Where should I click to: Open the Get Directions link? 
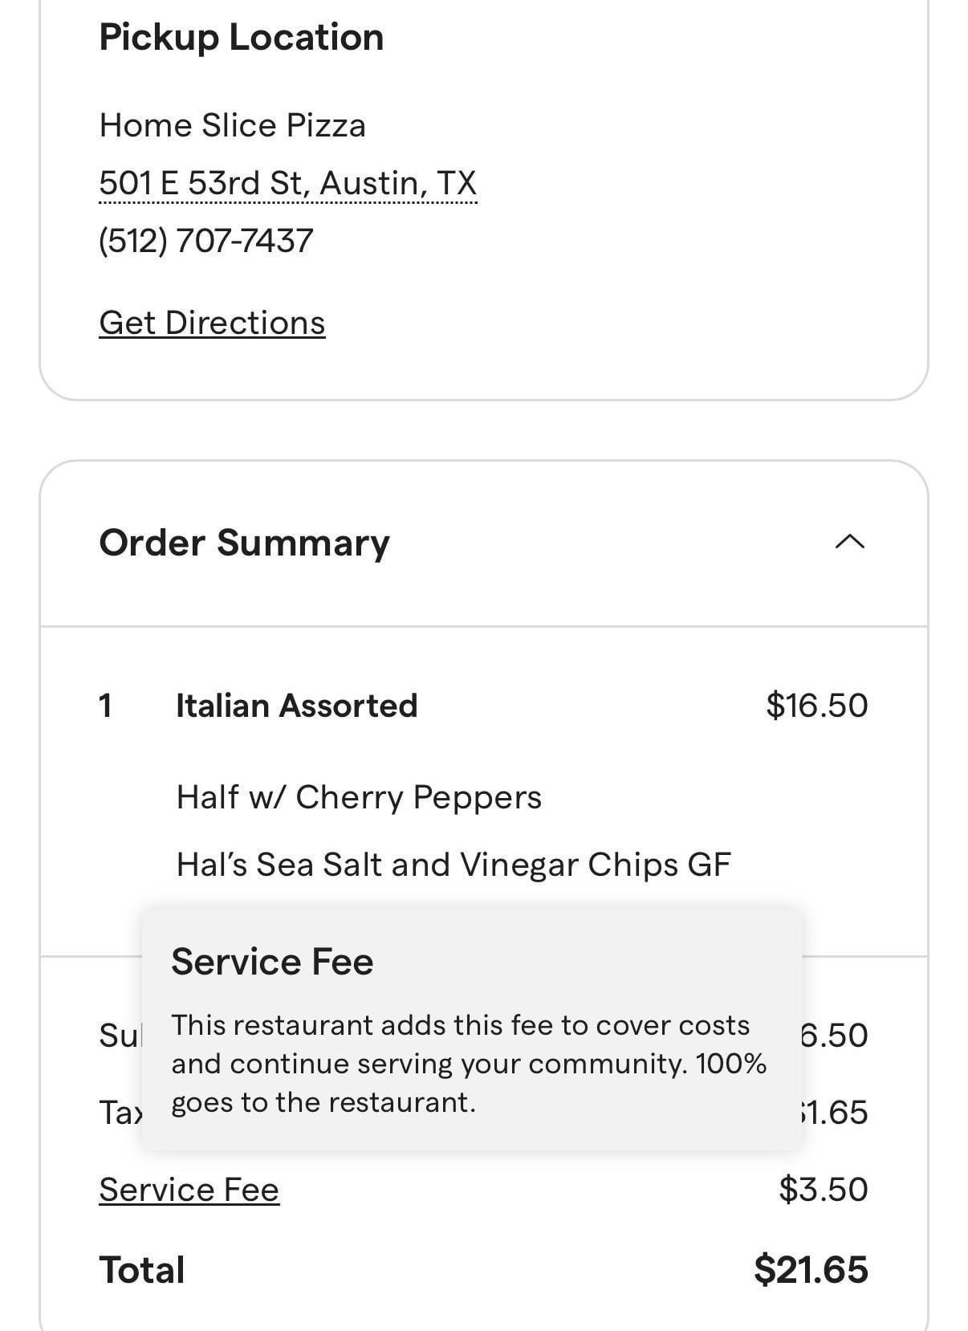tap(212, 323)
